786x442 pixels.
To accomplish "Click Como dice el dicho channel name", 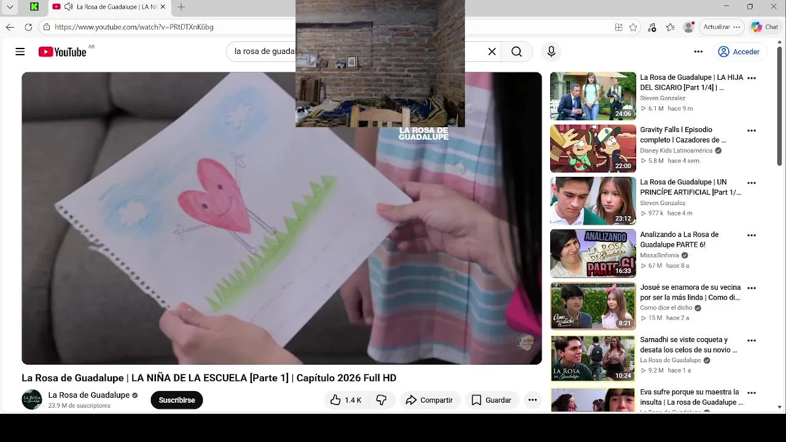I will pyautogui.click(x=666, y=308).
